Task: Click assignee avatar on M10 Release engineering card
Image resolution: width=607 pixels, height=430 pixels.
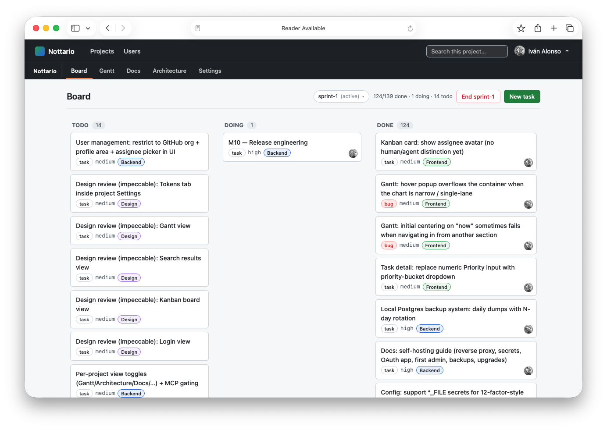Action: [353, 153]
